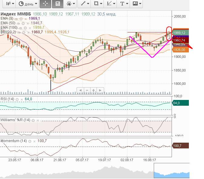
Task: Open EMA (100) settings gear
Action: tap(25, 28)
